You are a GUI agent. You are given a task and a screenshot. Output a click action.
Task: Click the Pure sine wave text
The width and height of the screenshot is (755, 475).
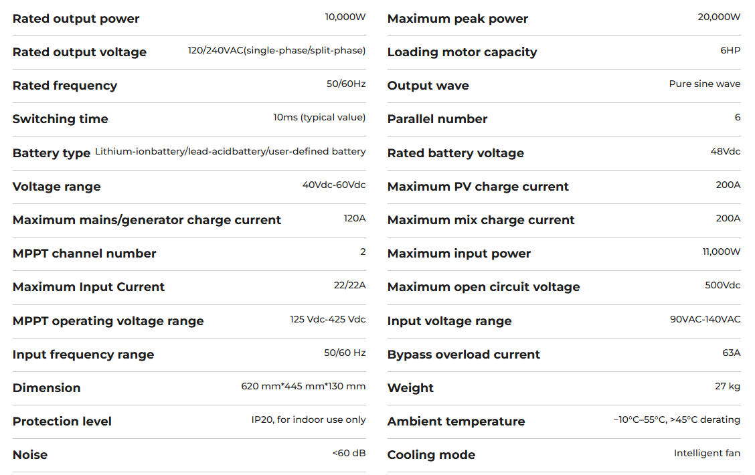704,84
